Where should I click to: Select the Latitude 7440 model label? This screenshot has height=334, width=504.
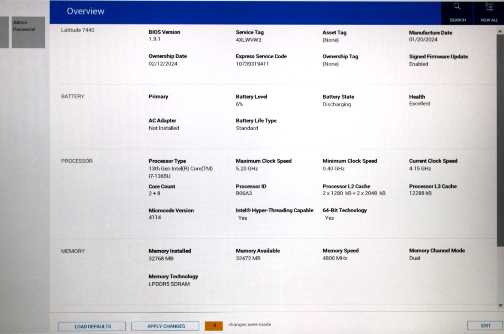78,30
